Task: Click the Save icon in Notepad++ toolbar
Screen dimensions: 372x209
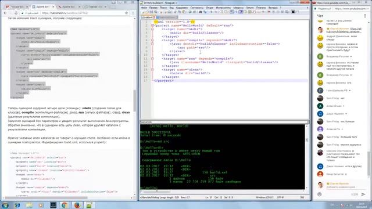Action: click(x=151, y=12)
